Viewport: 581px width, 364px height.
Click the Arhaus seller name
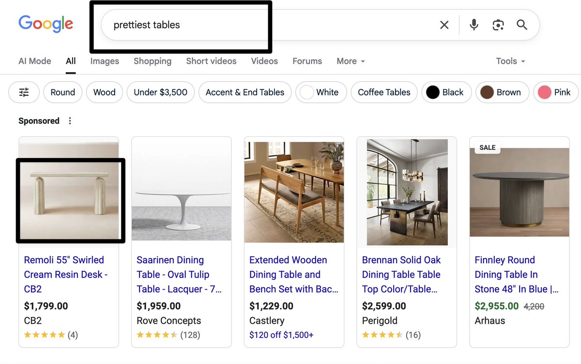pos(490,321)
